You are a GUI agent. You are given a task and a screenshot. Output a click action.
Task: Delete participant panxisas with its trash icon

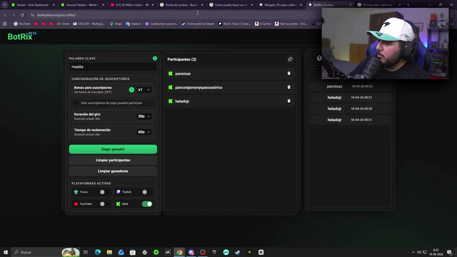tap(289, 74)
